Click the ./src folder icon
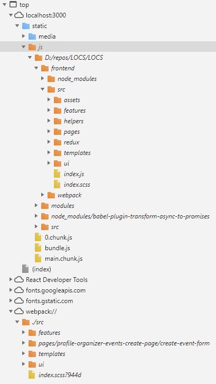 pos(26,322)
